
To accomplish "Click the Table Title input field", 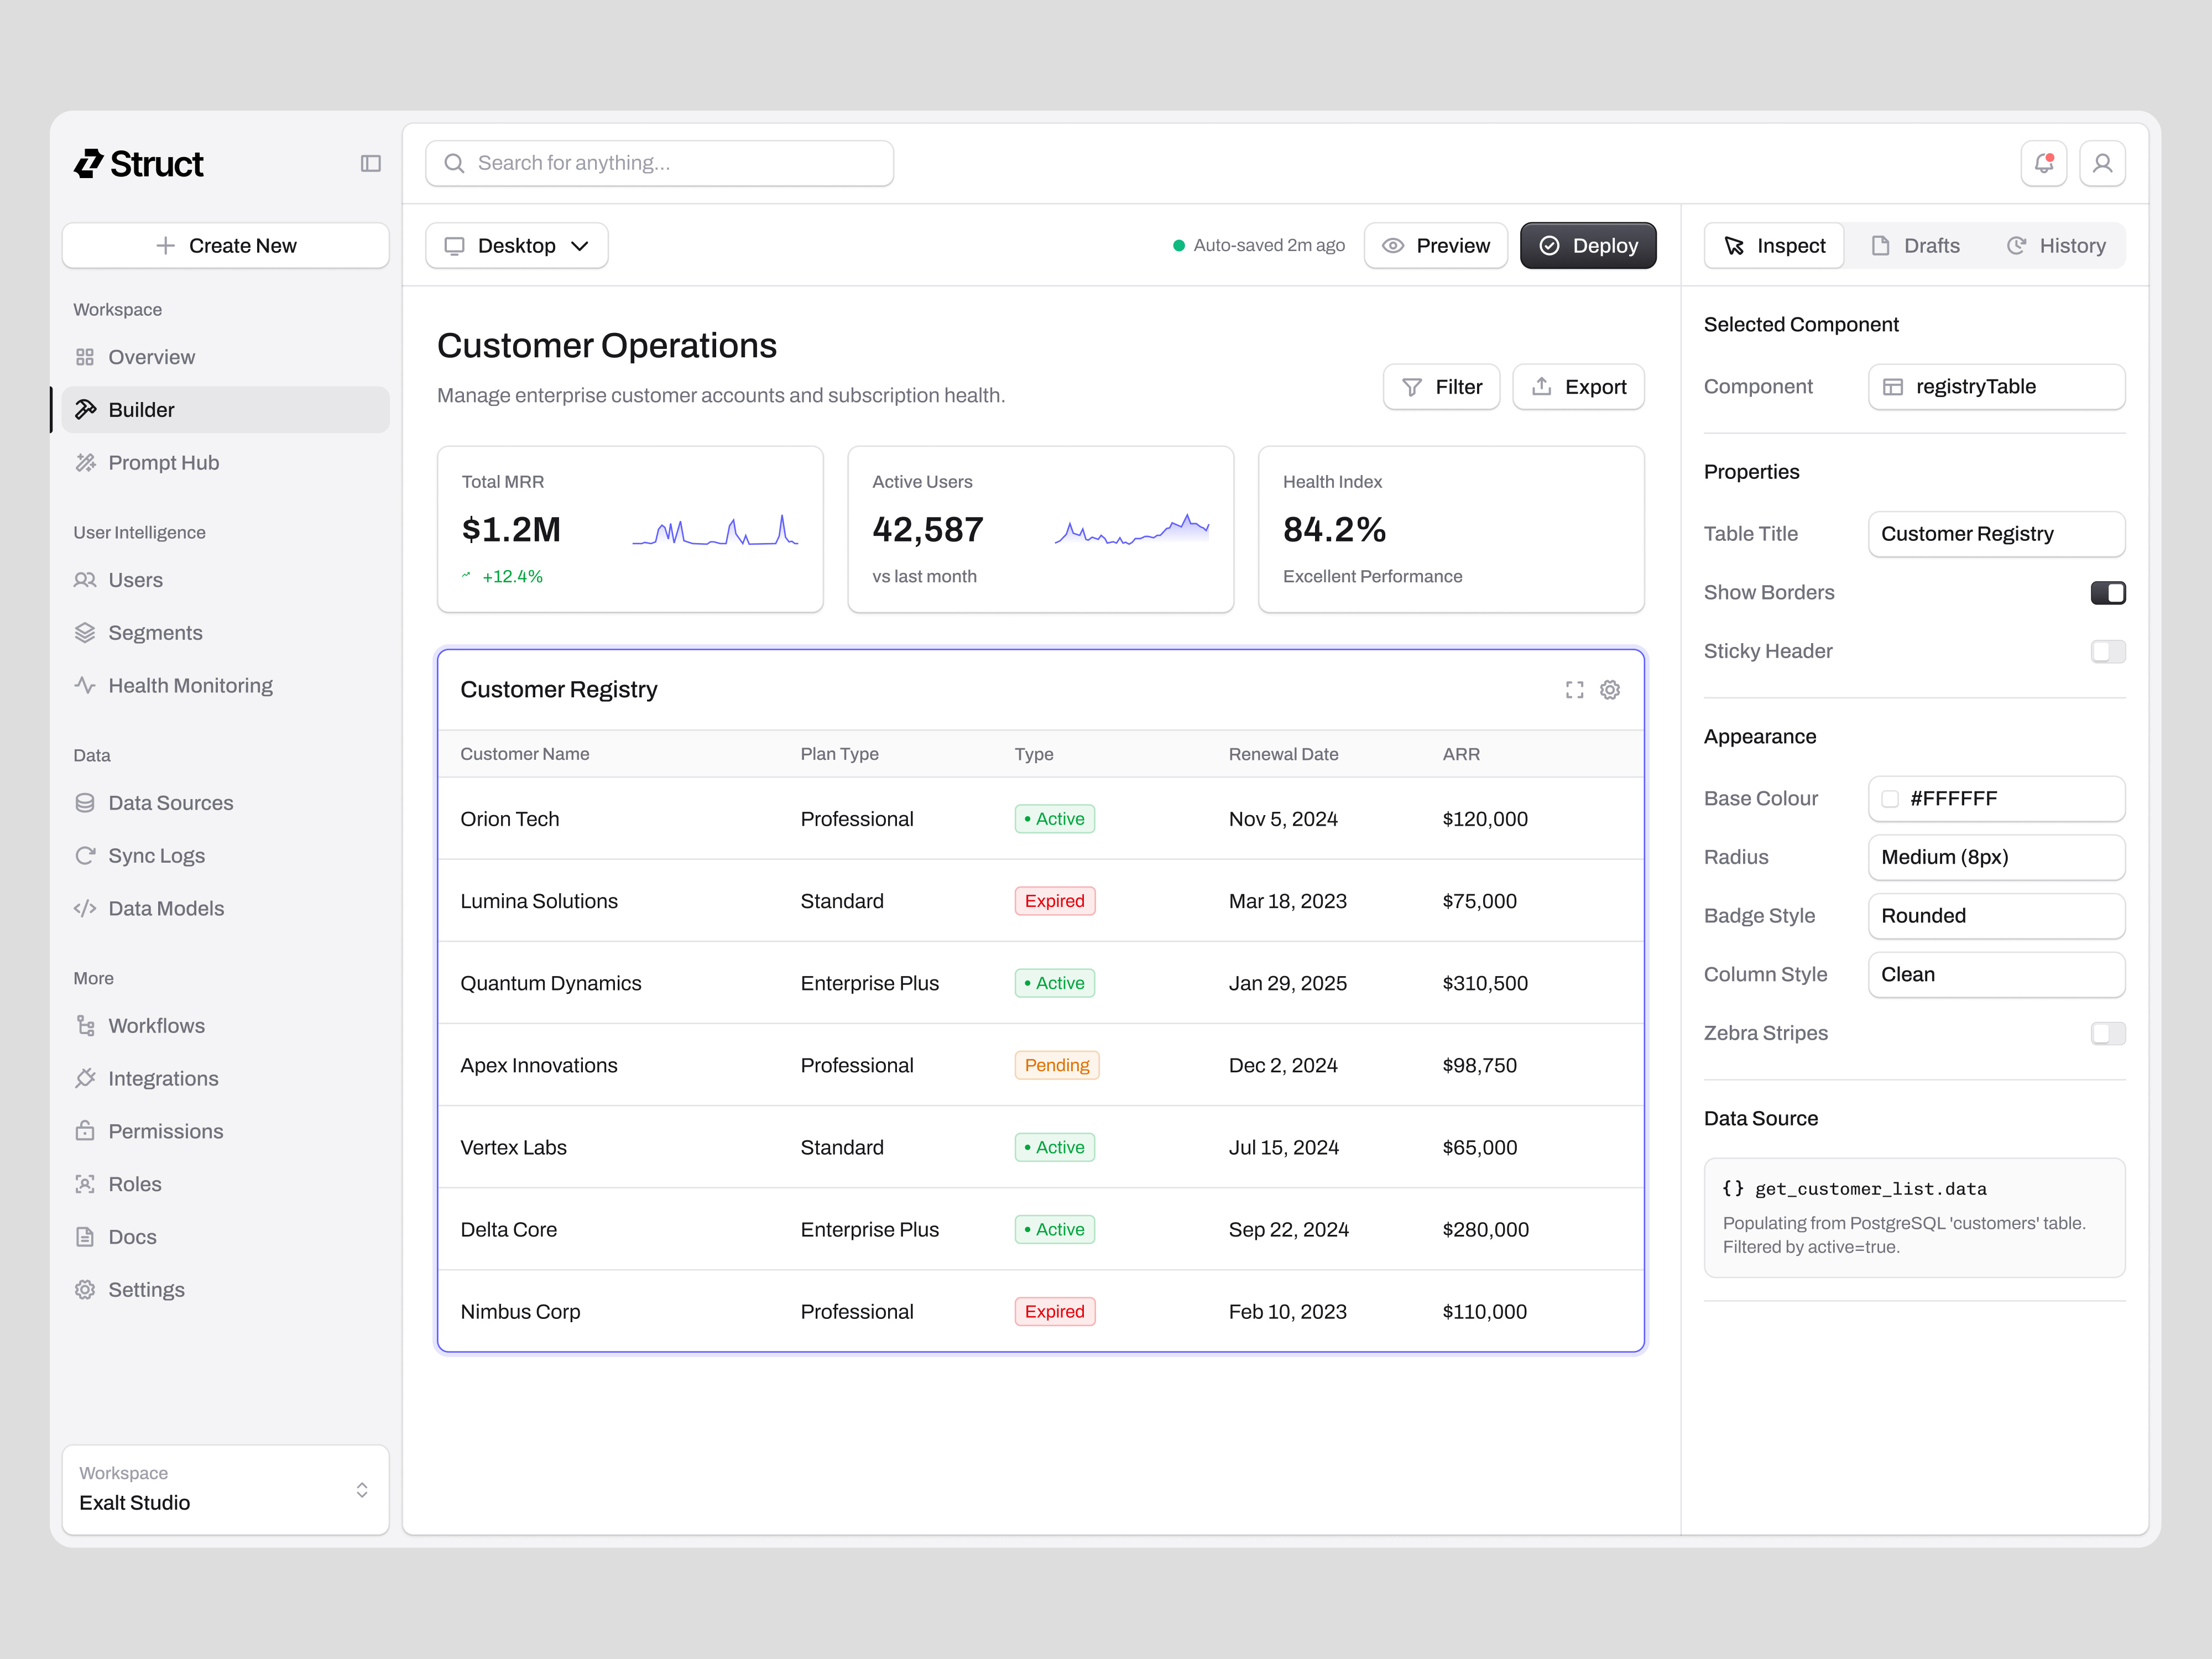I will 1996,534.
